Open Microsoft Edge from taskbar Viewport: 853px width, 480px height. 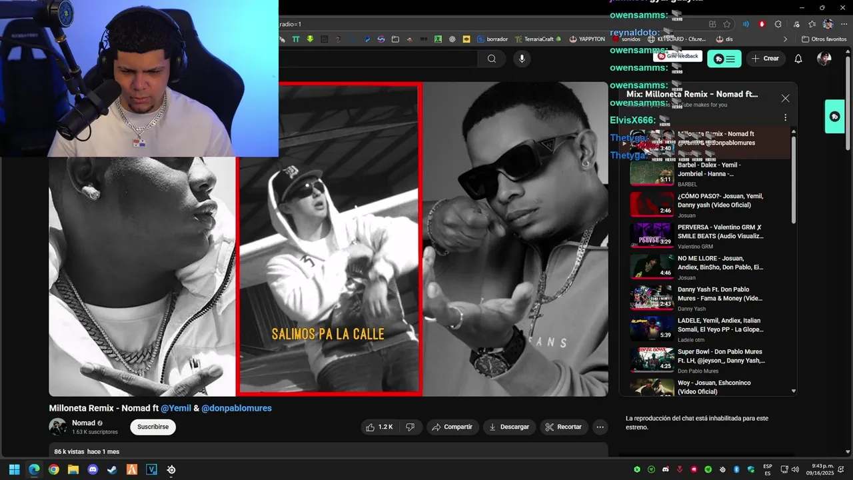coord(34,469)
